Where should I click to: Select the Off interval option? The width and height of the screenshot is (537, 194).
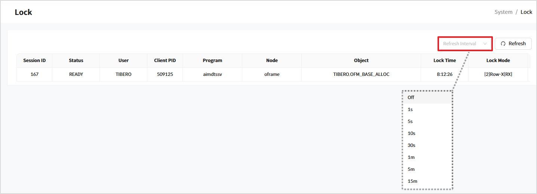411,98
